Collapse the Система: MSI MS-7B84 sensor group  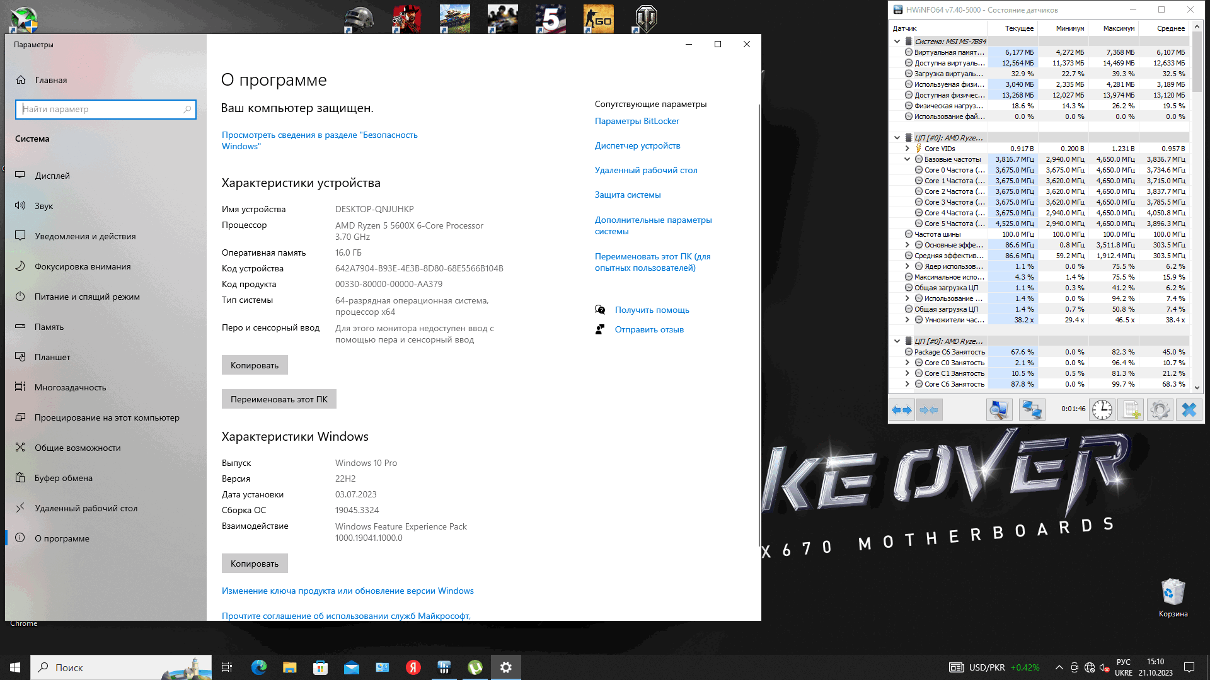pos(897,42)
